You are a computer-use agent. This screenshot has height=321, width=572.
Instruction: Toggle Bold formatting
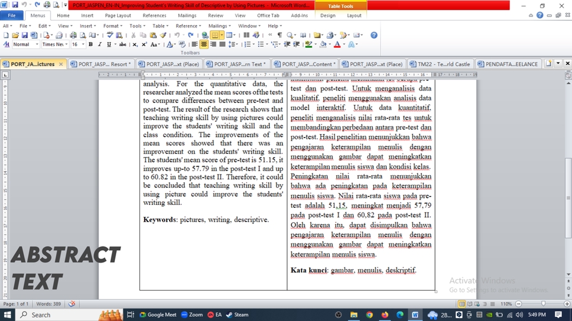[x=91, y=45]
